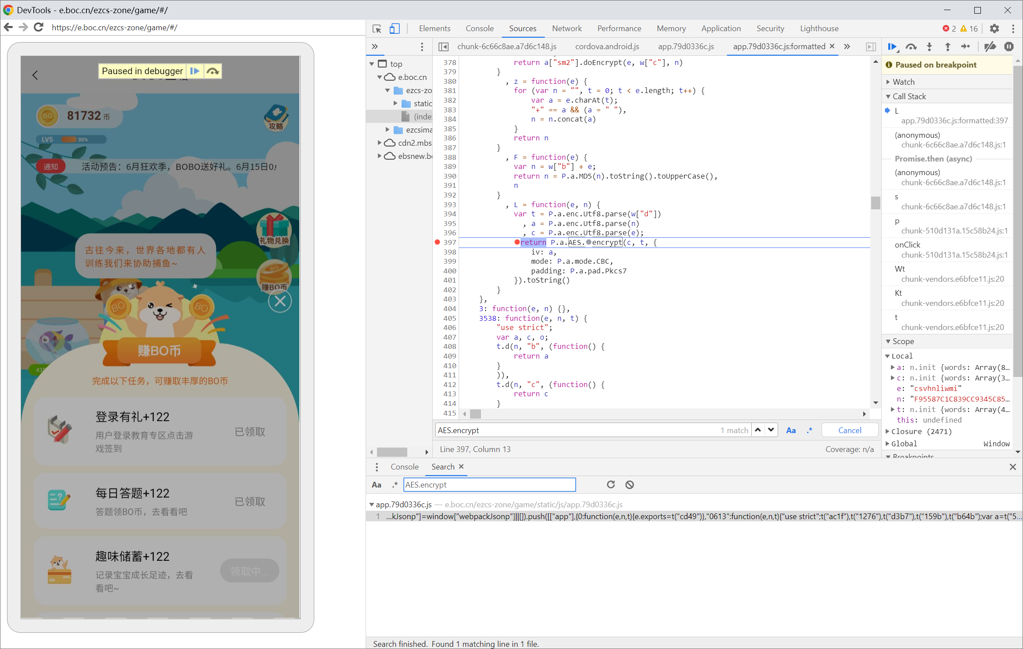Expand the Watch section
The height and width of the screenshot is (649, 1023).
(x=903, y=82)
